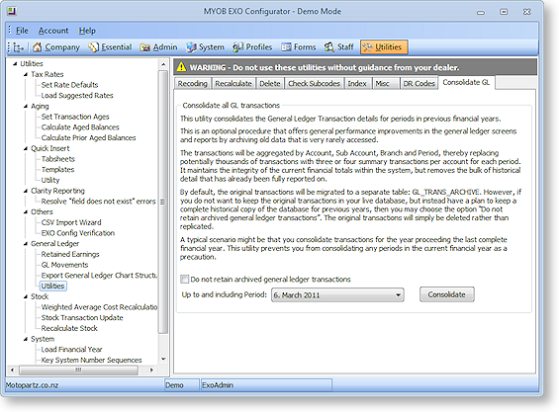Switch to the DR Codes tab
Screen dimensions: 559x412
(419, 83)
